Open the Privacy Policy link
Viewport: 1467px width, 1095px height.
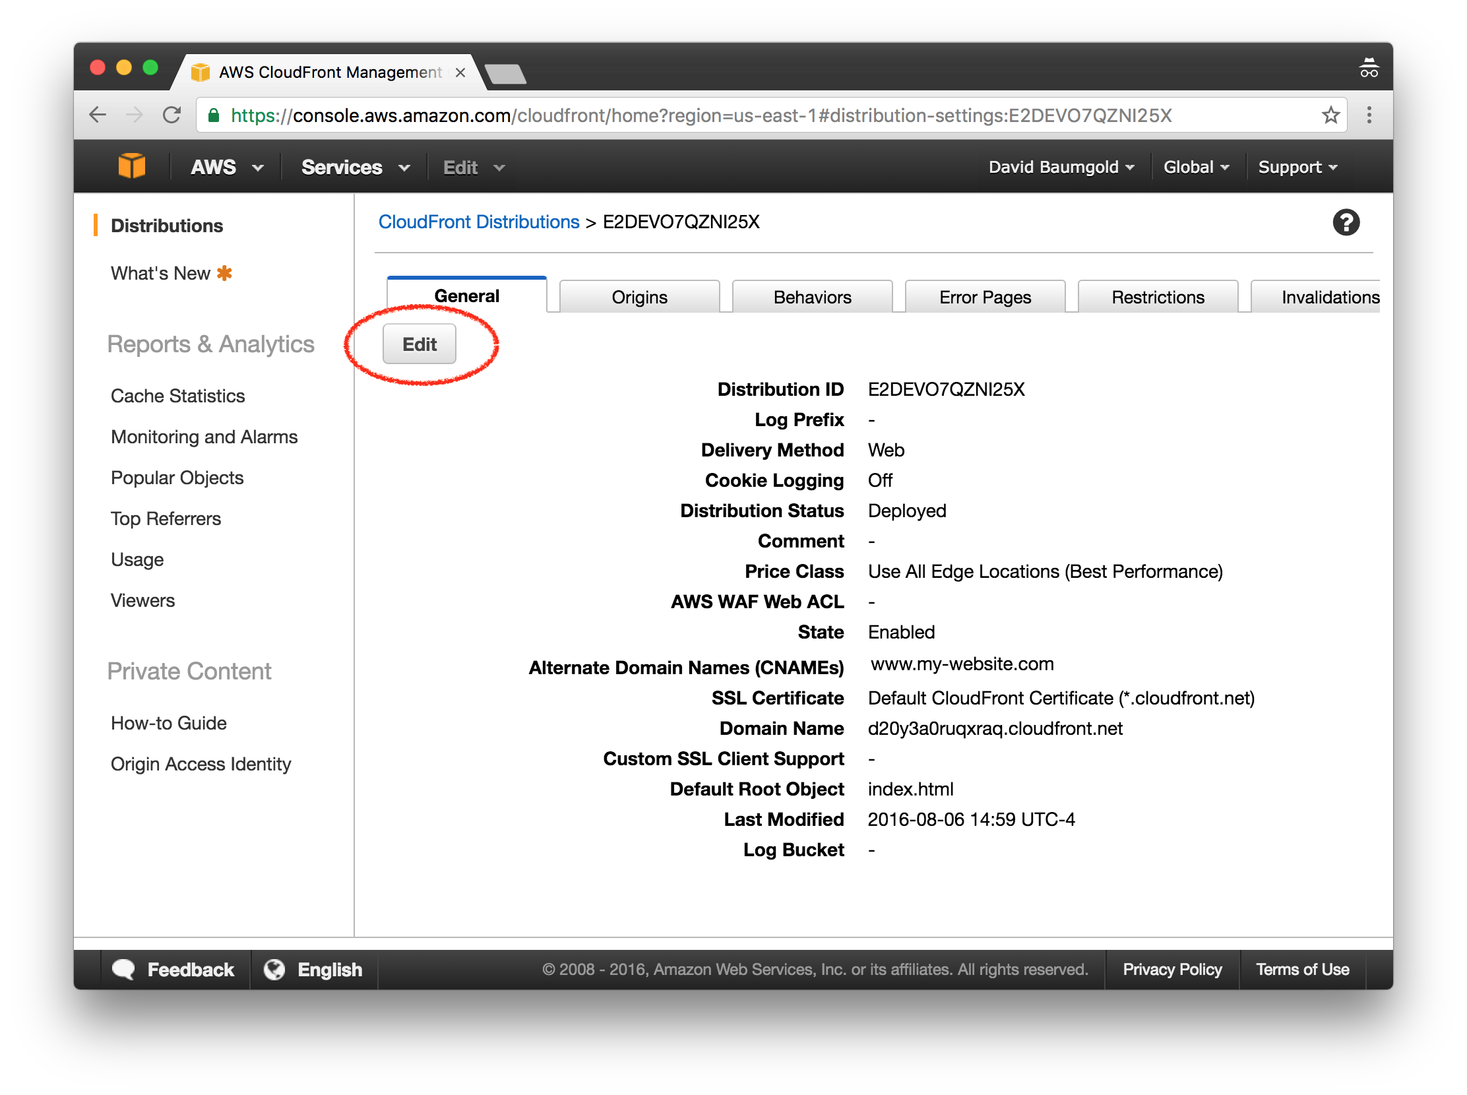tap(1172, 969)
